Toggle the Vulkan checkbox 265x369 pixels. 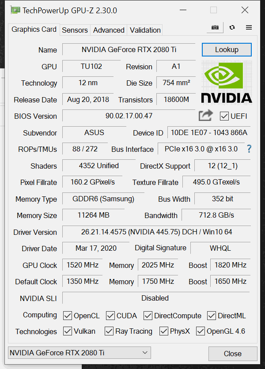(68, 331)
